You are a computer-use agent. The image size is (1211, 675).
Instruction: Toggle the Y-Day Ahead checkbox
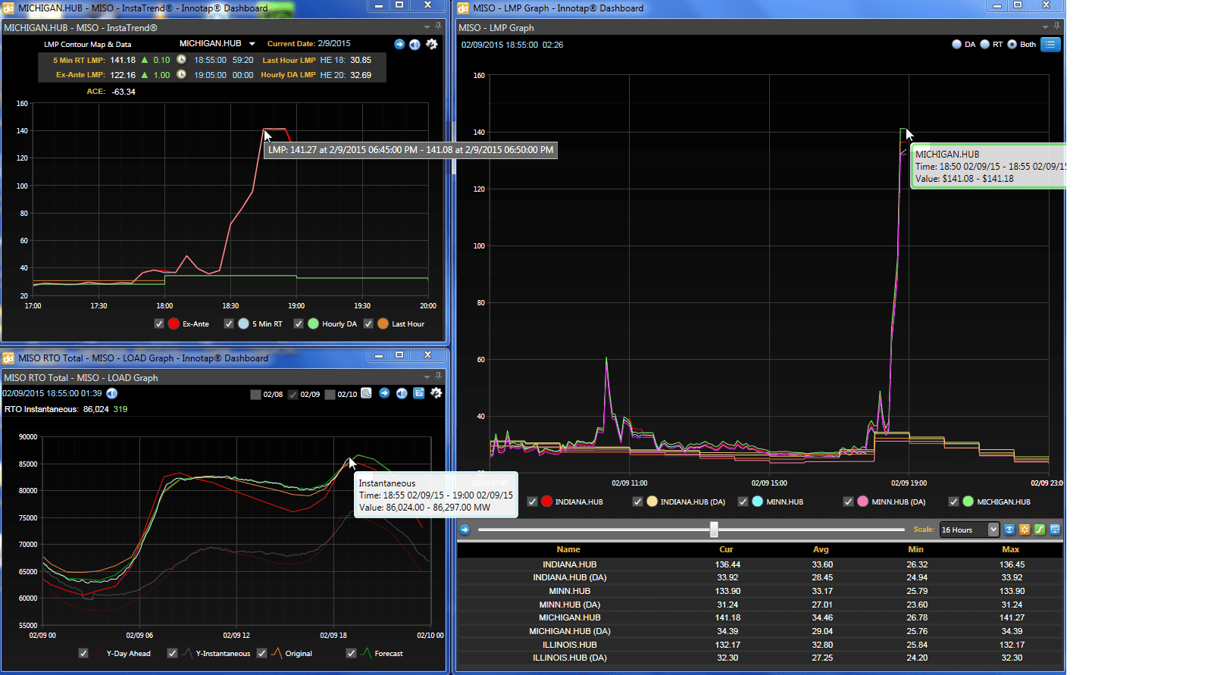click(83, 653)
